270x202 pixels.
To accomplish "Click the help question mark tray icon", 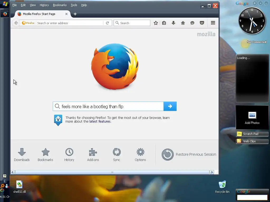I will [x=5, y=176].
